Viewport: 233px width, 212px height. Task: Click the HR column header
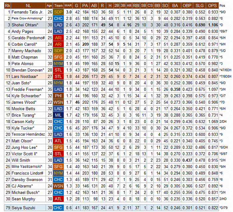coord(129,6)
